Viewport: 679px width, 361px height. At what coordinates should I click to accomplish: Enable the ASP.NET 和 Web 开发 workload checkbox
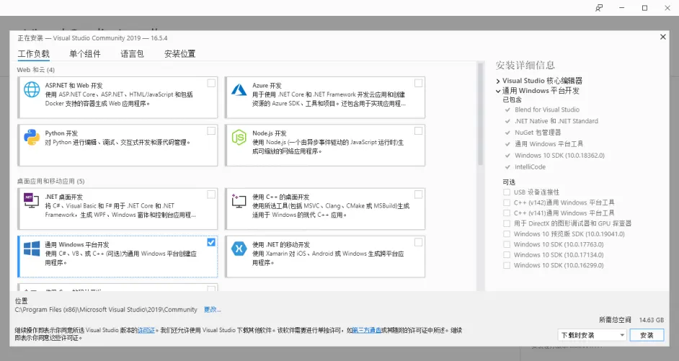pos(211,83)
